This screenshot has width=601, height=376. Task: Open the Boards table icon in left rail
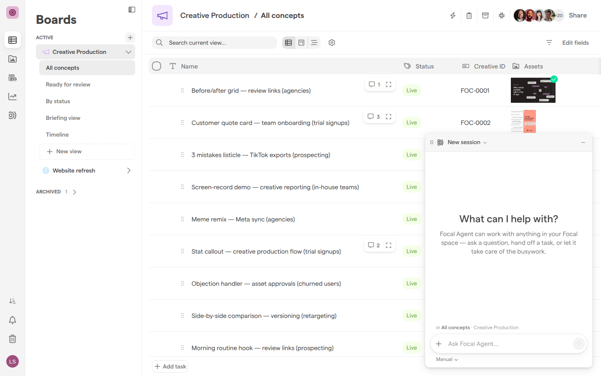tap(13, 40)
